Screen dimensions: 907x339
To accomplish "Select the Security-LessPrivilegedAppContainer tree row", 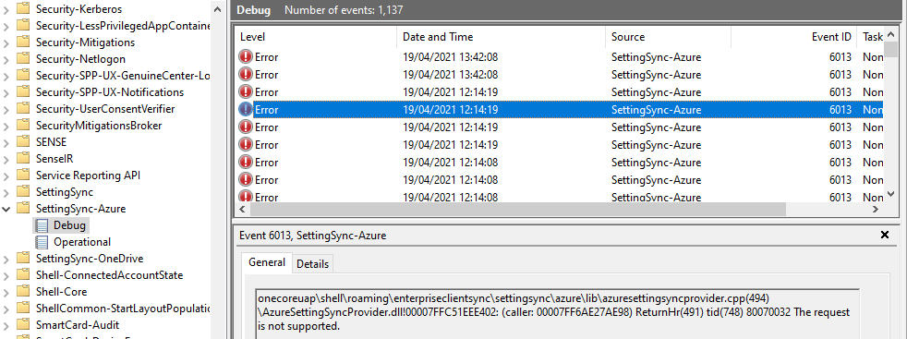I will (123, 26).
